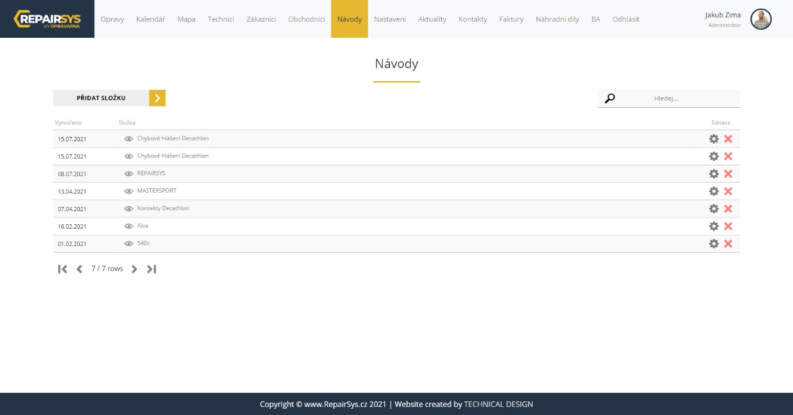Go to Technici section

pos(221,19)
